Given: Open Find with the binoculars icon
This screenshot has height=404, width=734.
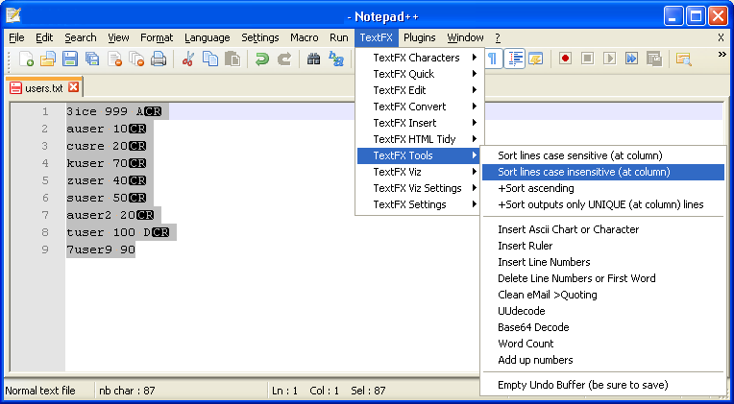Looking at the screenshot, I should pyautogui.click(x=313, y=59).
